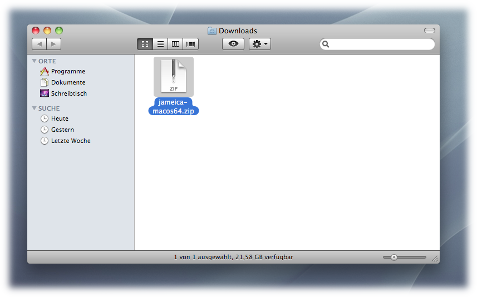Click the Downloads folder icon in title bar

click(x=212, y=31)
